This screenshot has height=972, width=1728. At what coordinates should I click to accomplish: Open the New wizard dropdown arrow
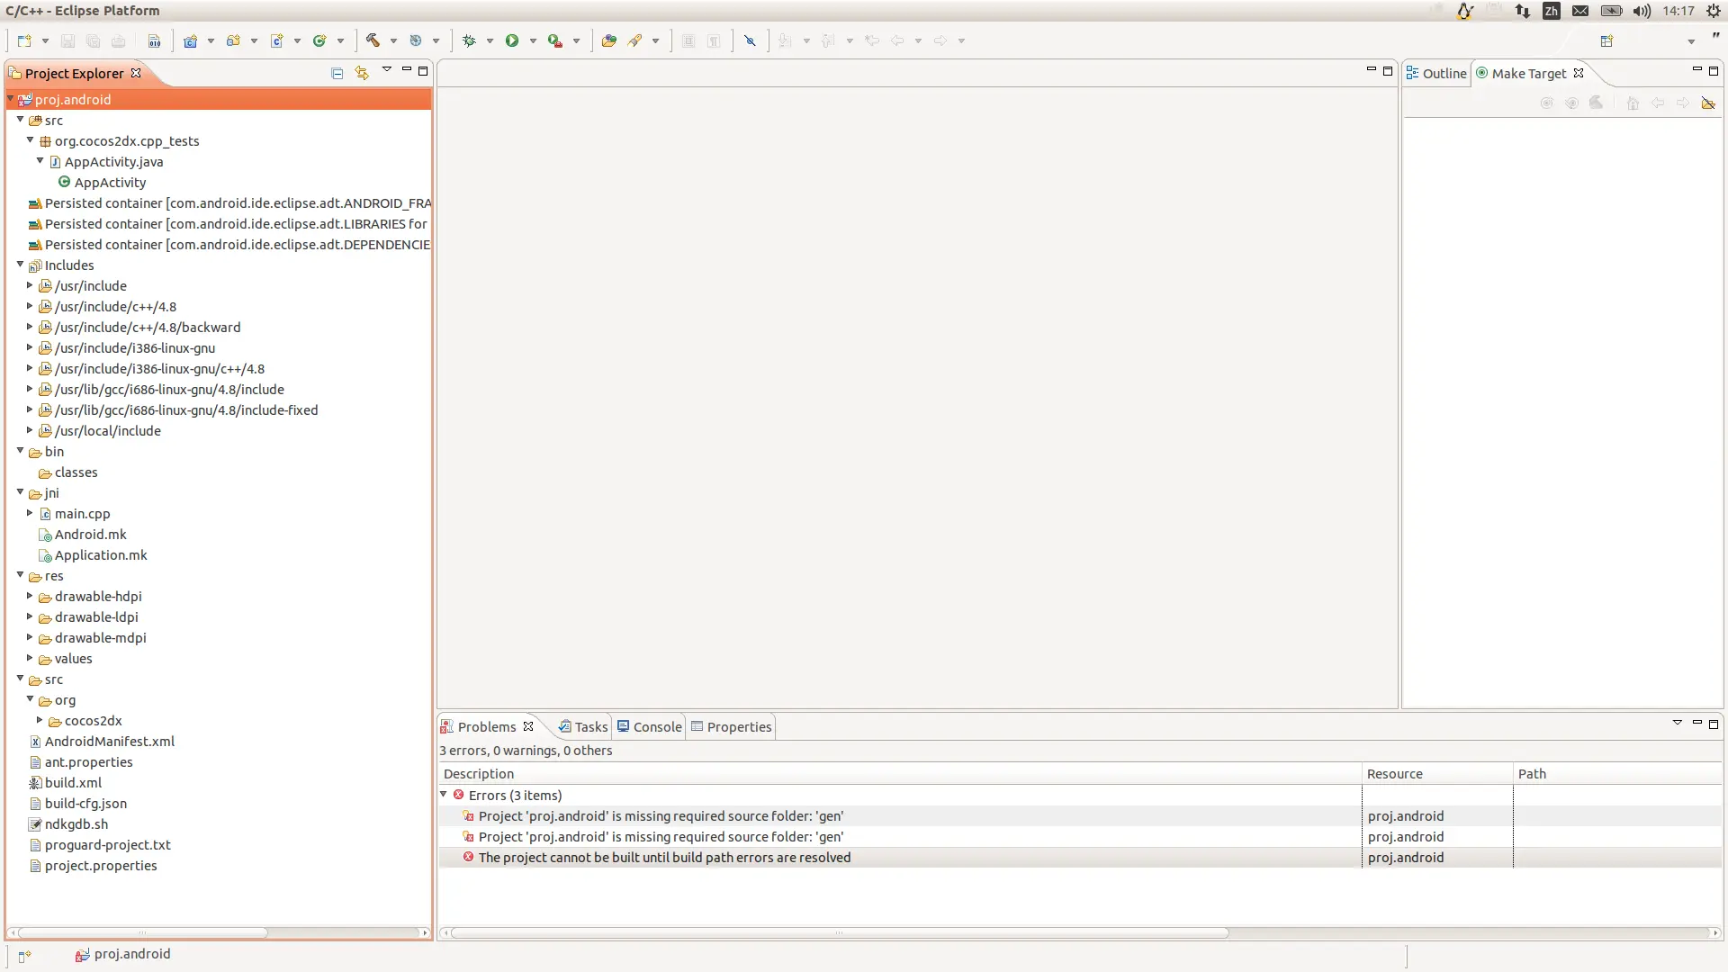pyautogui.click(x=45, y=41)
